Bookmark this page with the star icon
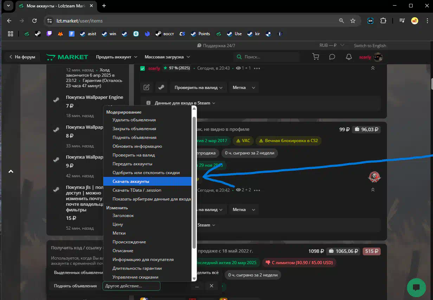Image resolution: width=433 pixels, height=300 pixels. click(x=353, y=21)
